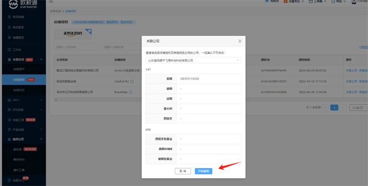Click the 西班牙包装法 label in EPR table
This screenshot has height=186, width=368.
[164, 139]
